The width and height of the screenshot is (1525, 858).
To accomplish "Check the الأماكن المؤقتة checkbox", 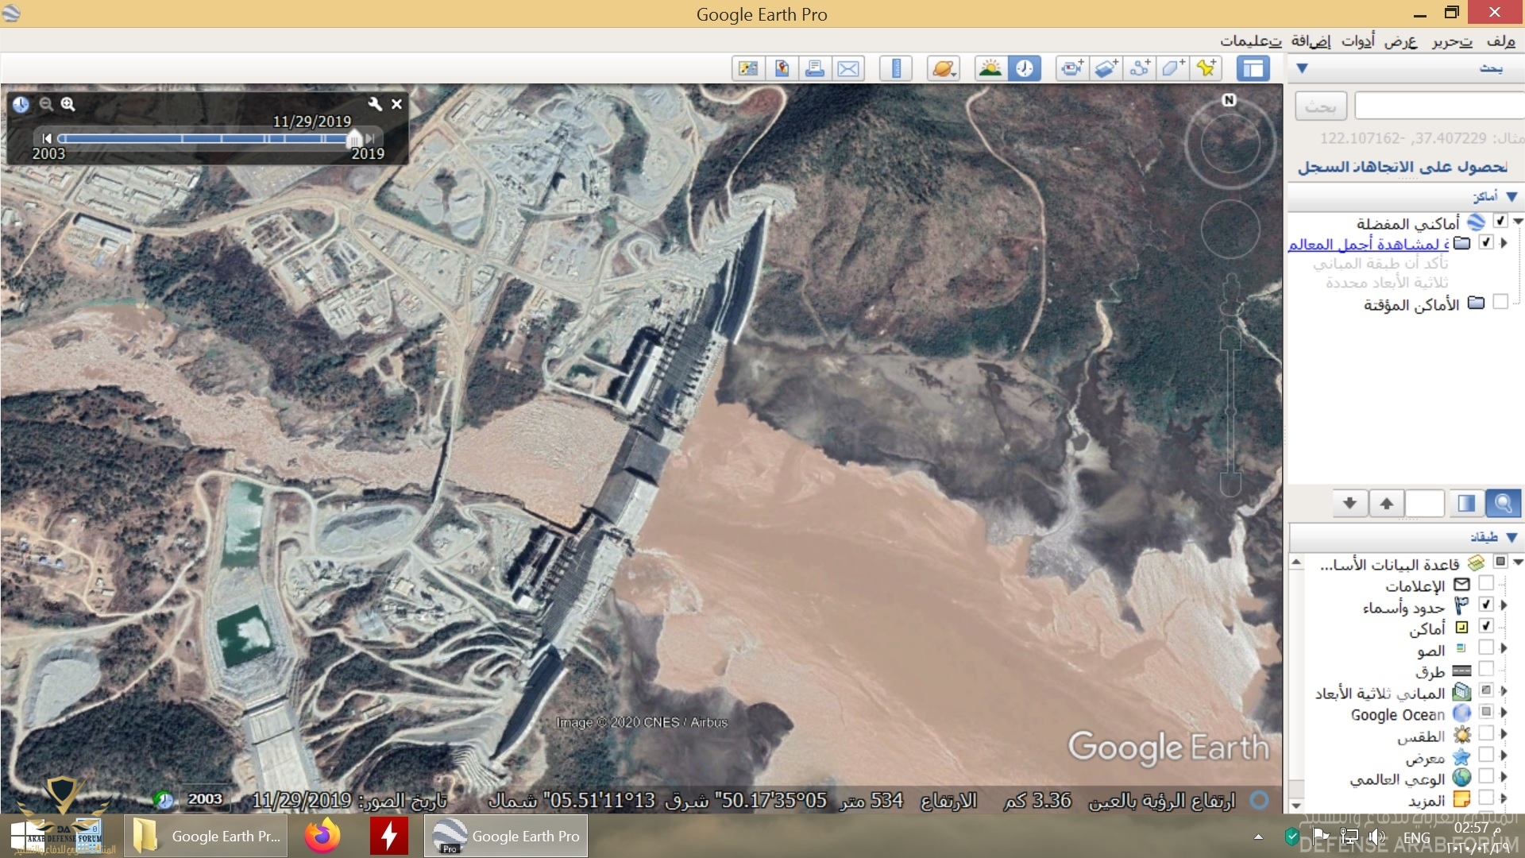I will 1500,303.
